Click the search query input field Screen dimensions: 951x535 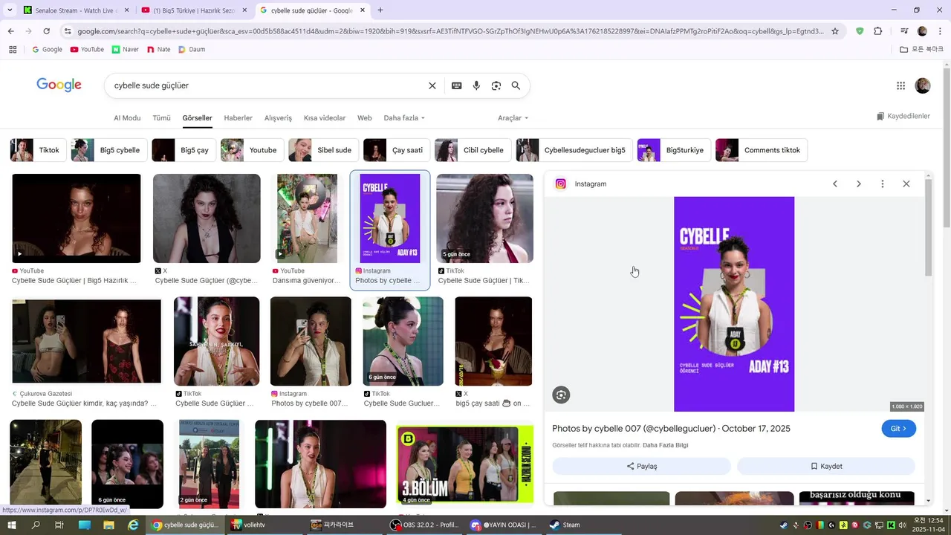point(267,85)
